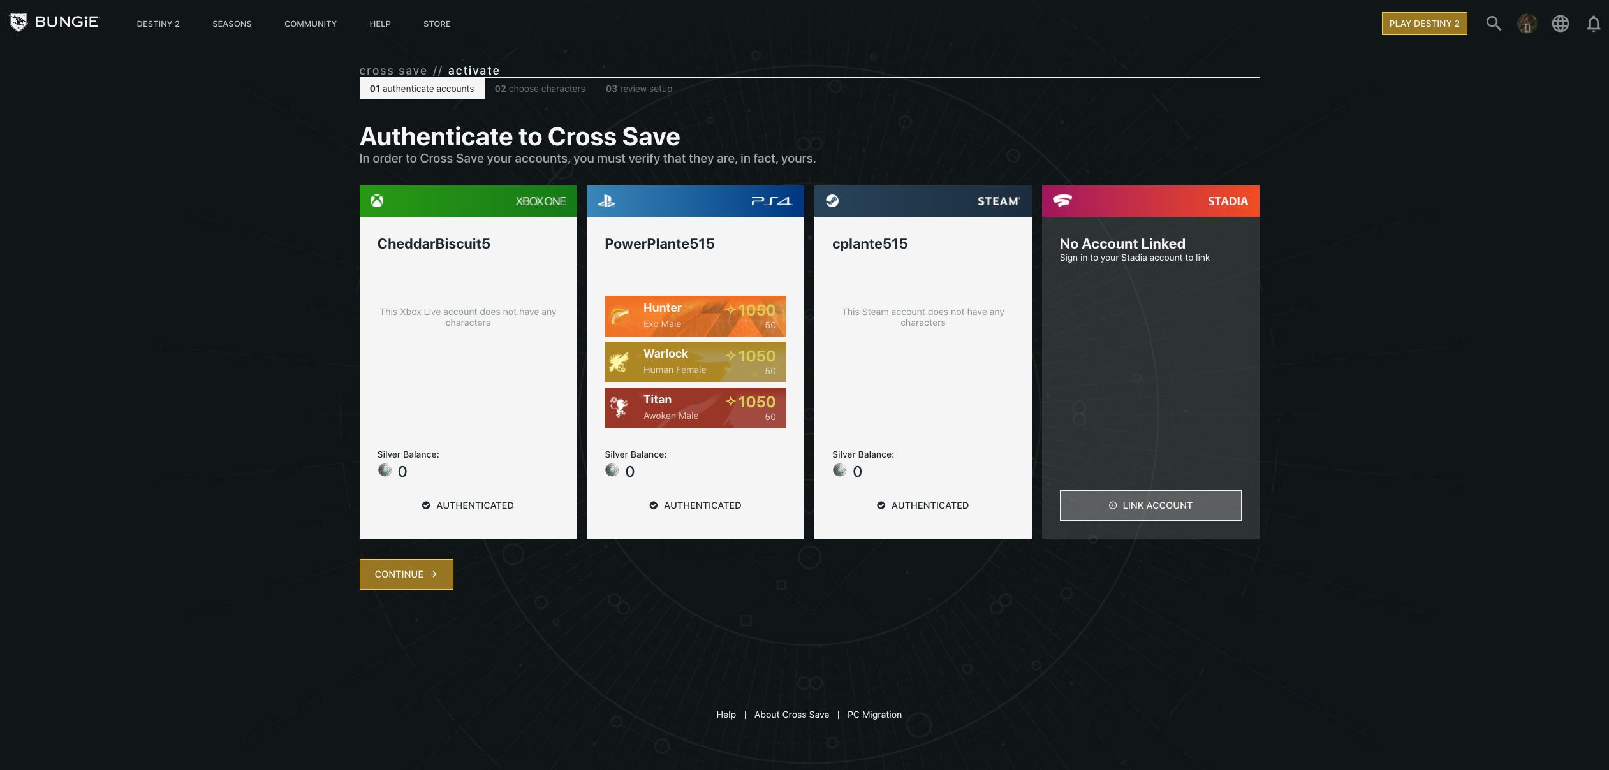Click the Xbox logo icon on the green header
Viewport: 1609px width, 770px height.
click(378, 201)
